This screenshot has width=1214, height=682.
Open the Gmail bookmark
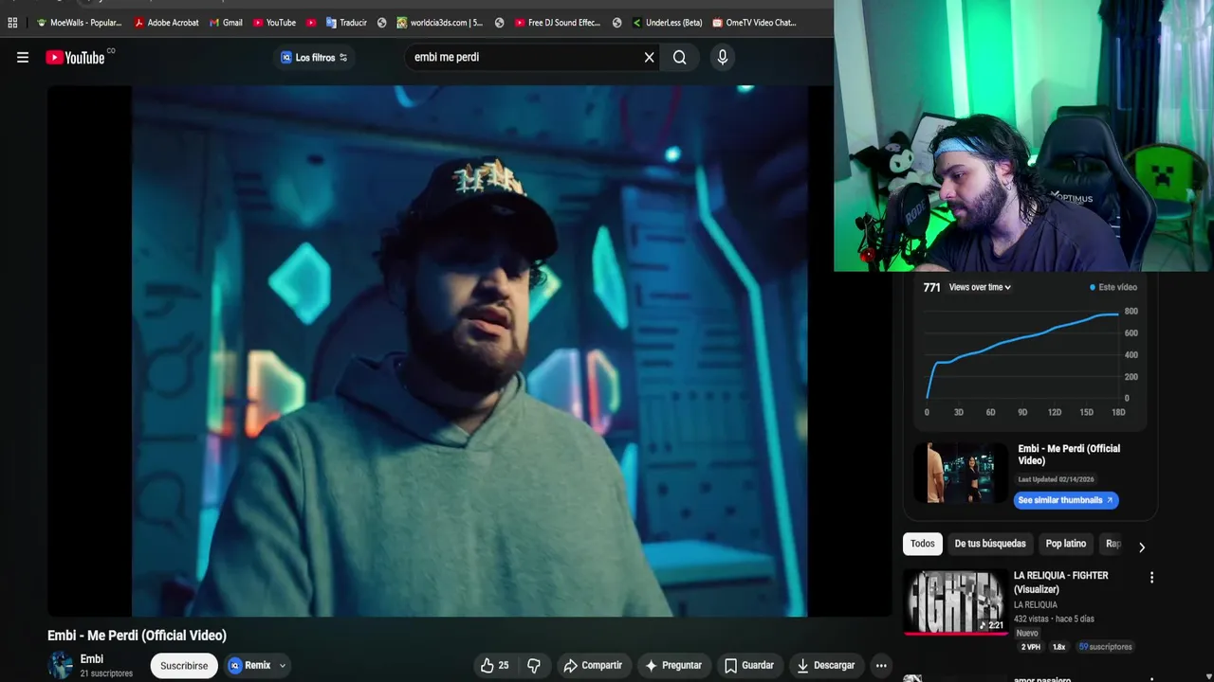(226, 23)
